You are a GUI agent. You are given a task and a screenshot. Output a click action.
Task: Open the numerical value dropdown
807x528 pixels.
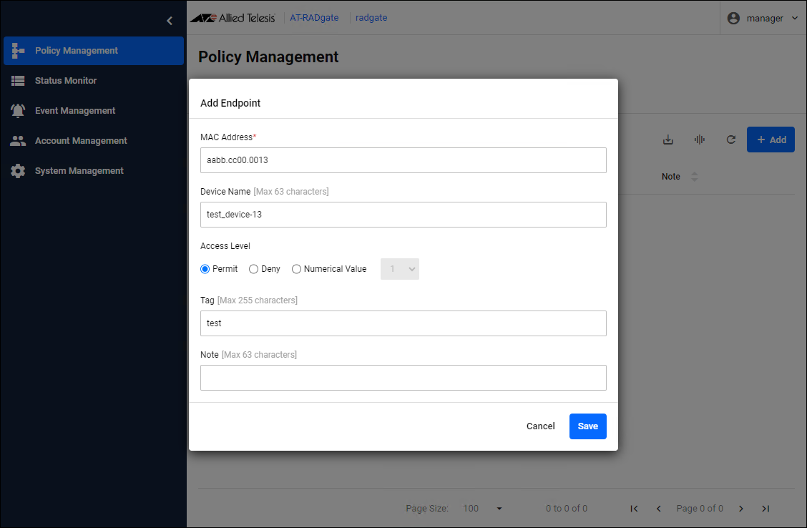pyautogui.click(x=400, y=269)
